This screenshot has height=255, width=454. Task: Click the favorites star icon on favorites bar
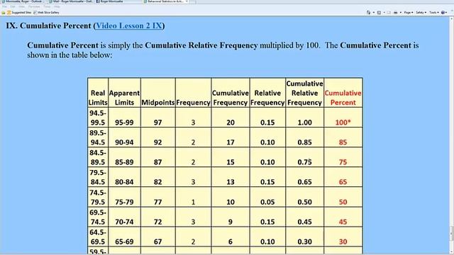pyautogui.click(x=3, y=13)
